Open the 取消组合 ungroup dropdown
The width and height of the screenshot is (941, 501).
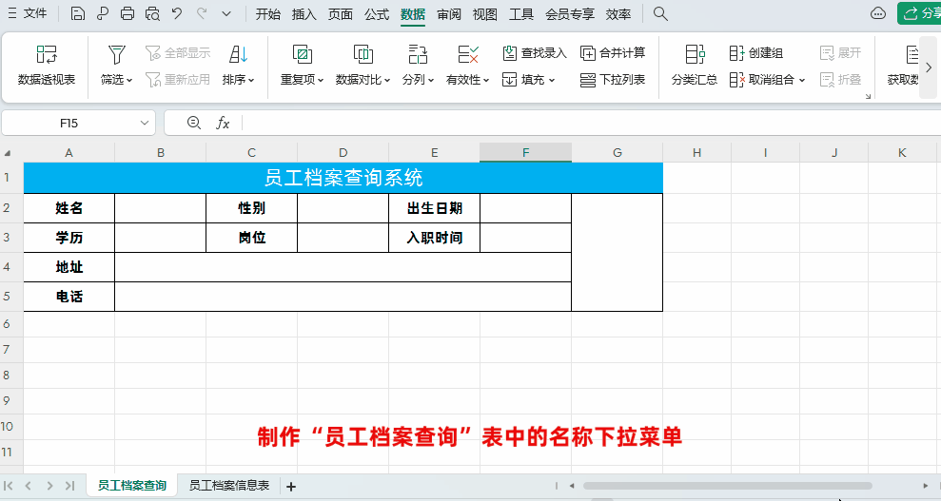pyautogui.click(x=767, y=79)
